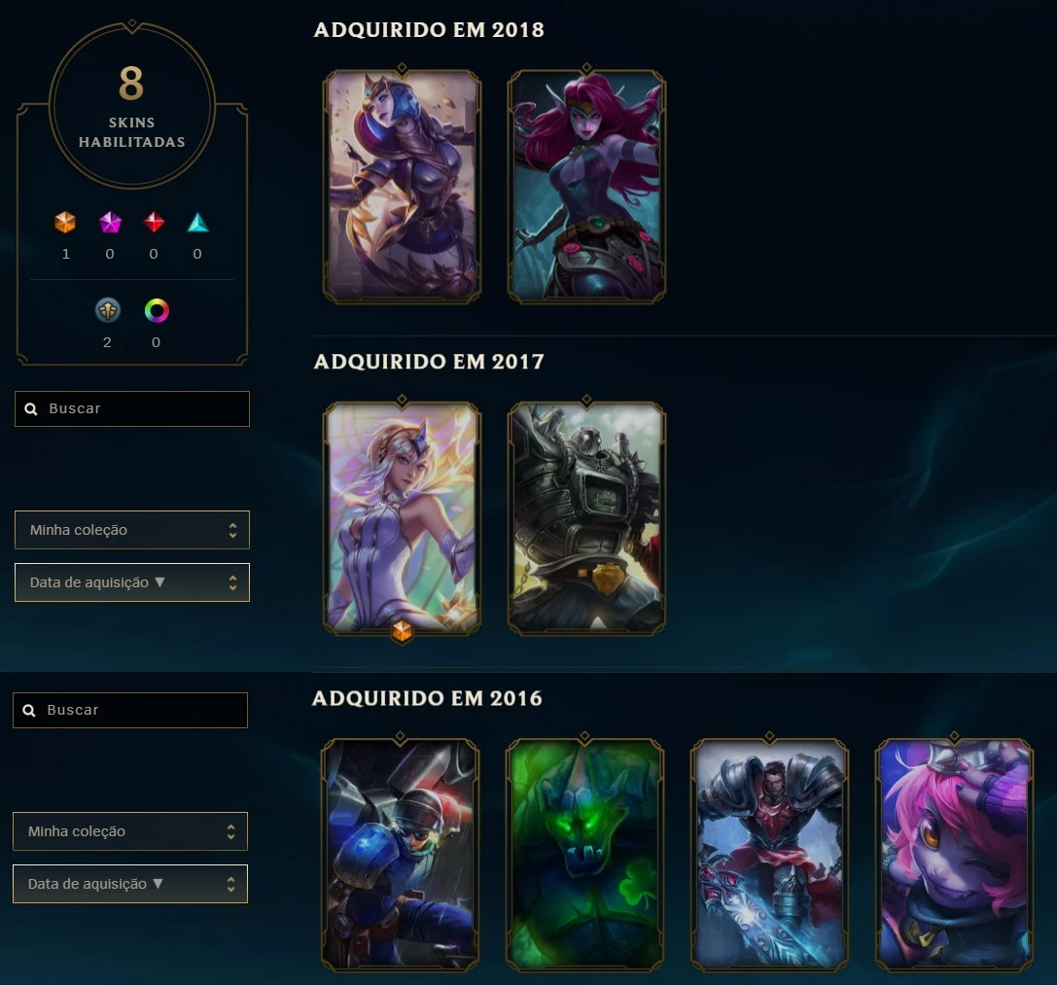This screenshot has height=985, width=1057.
Task: Click the pink mythic gem icon
Action: (x=110, y=222)
